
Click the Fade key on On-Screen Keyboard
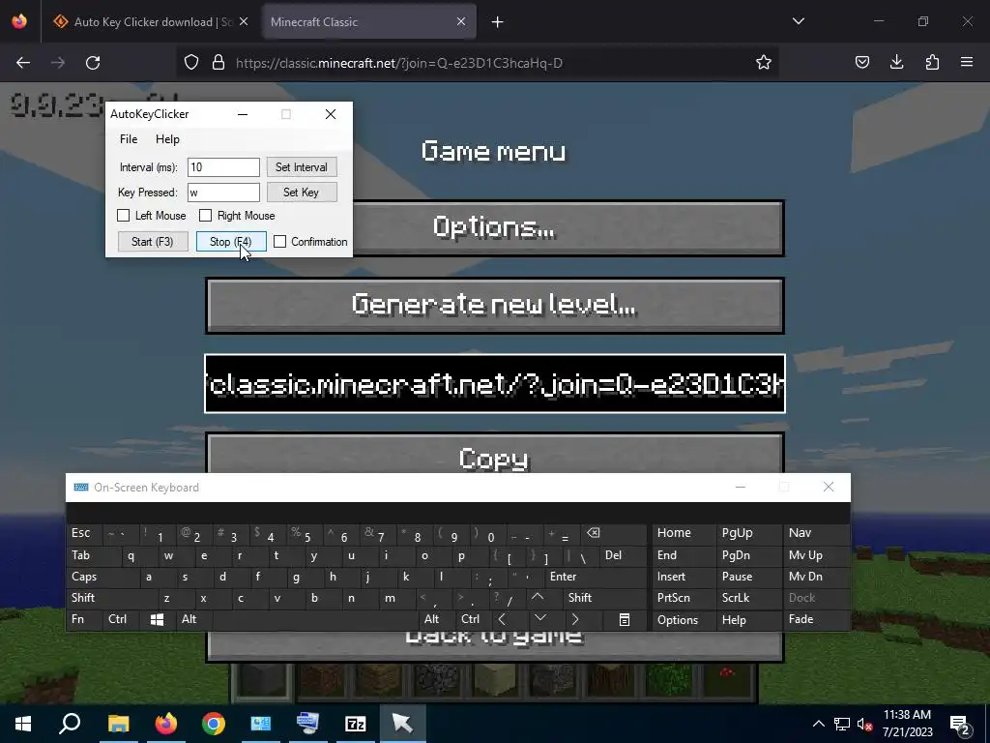(x=815, y=620)
